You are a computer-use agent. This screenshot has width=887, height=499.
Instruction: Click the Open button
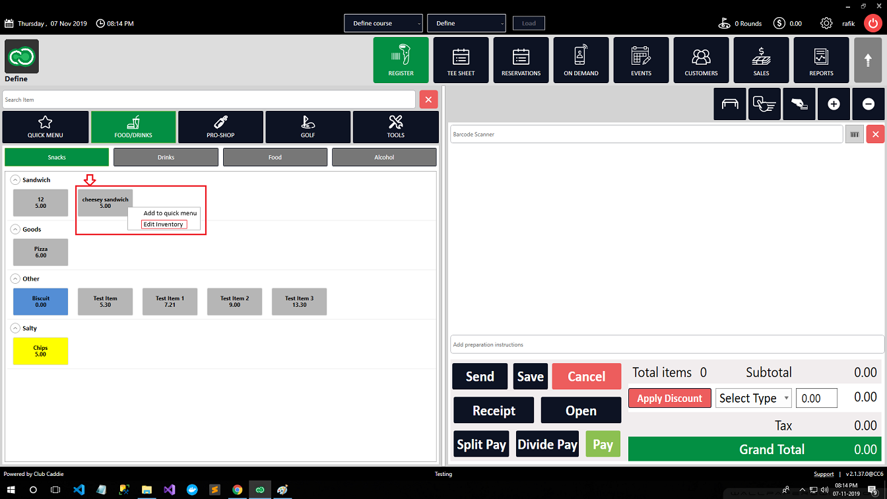[x=581, y=411]
